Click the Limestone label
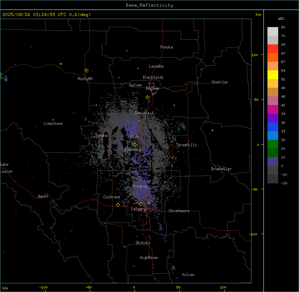 click(x=53, y=123)
